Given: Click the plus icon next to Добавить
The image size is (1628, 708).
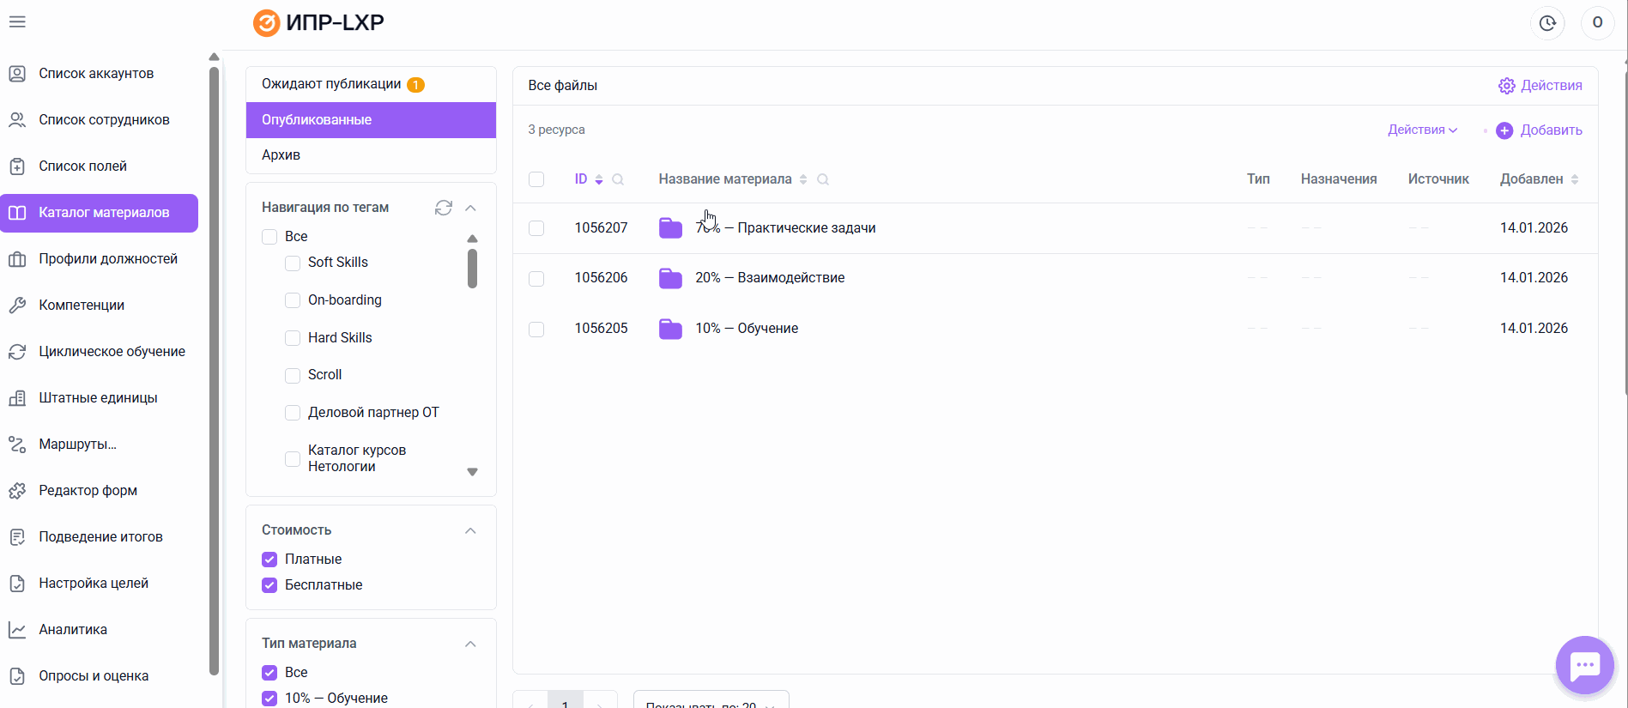Looking at the screenshot, I should [1504, 130].
